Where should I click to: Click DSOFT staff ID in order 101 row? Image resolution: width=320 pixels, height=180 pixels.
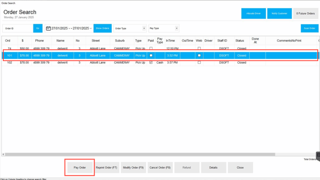tap(224, 56)
